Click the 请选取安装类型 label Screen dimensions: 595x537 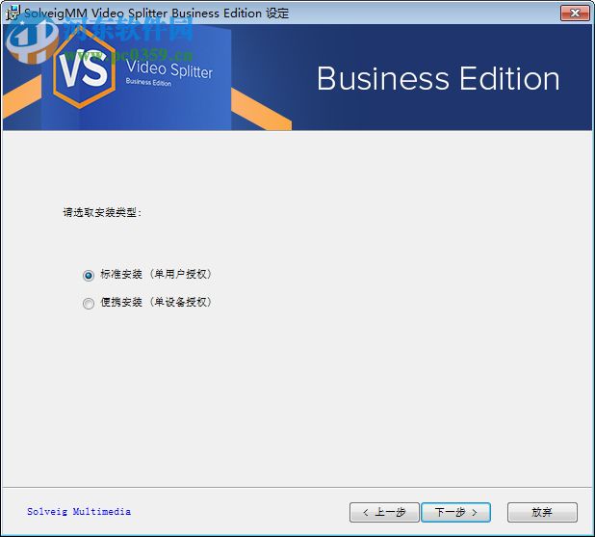[x=102, y=212]
